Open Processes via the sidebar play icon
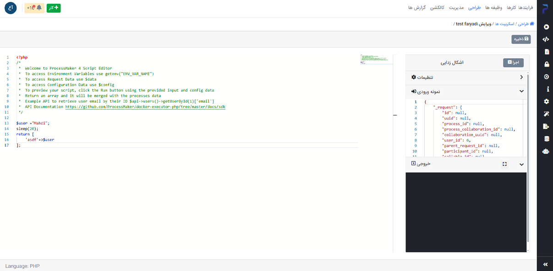This screenshot has width=553, height=271. tap(546, 27)
